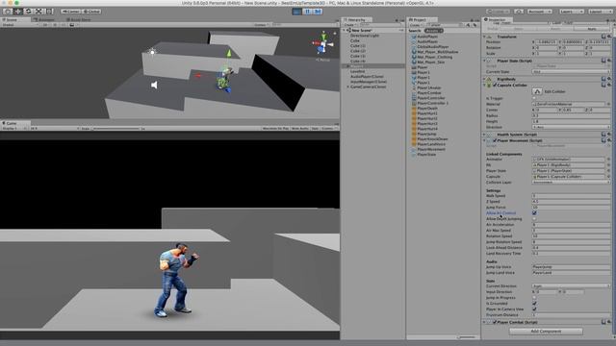Adjust the Game view Scale slider
The height and width of the screenshot is (346, 616).
click(116, 128)
